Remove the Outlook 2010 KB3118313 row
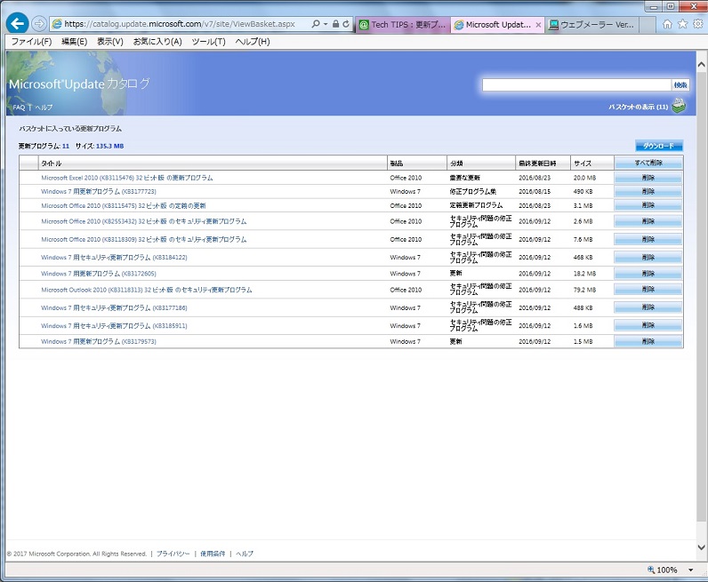The width and height of the screenshot is (708, 582). [648, 289]
